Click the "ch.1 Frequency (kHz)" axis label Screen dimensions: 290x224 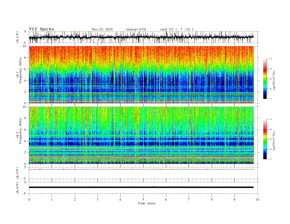pyautogui.click(x=19, y=70)
